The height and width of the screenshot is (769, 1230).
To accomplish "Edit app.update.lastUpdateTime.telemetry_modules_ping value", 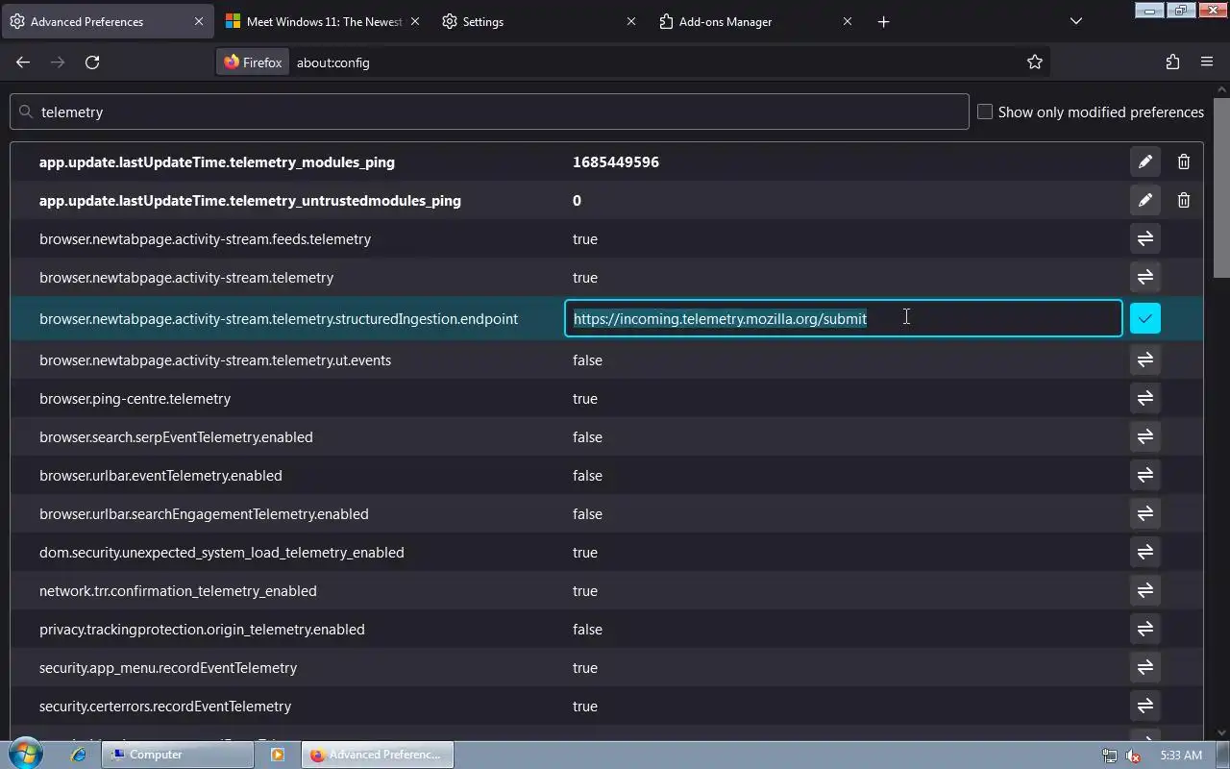I will click(x=1144, y=161).
